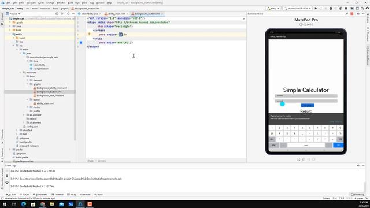This screenshot has height=208, width=370.
Task: Open the Mail app from taskbar
Action: point(61,204)
